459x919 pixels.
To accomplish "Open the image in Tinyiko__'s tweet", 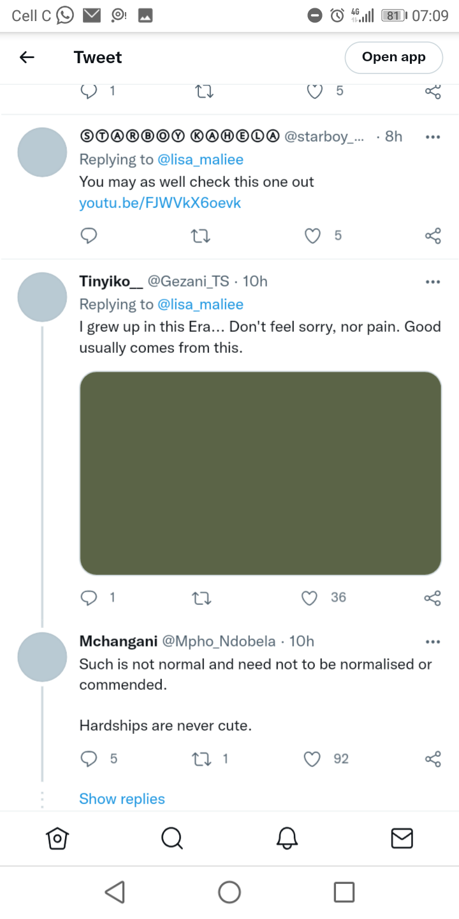I will click(x=260, y=473).
